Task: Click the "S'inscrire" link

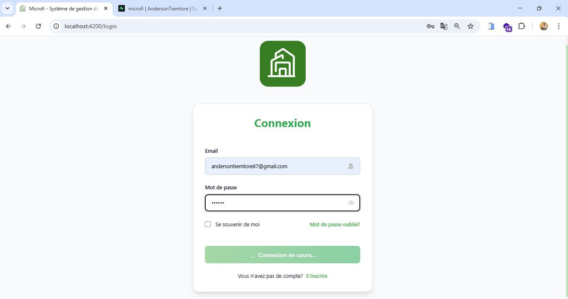Action: 316,276
